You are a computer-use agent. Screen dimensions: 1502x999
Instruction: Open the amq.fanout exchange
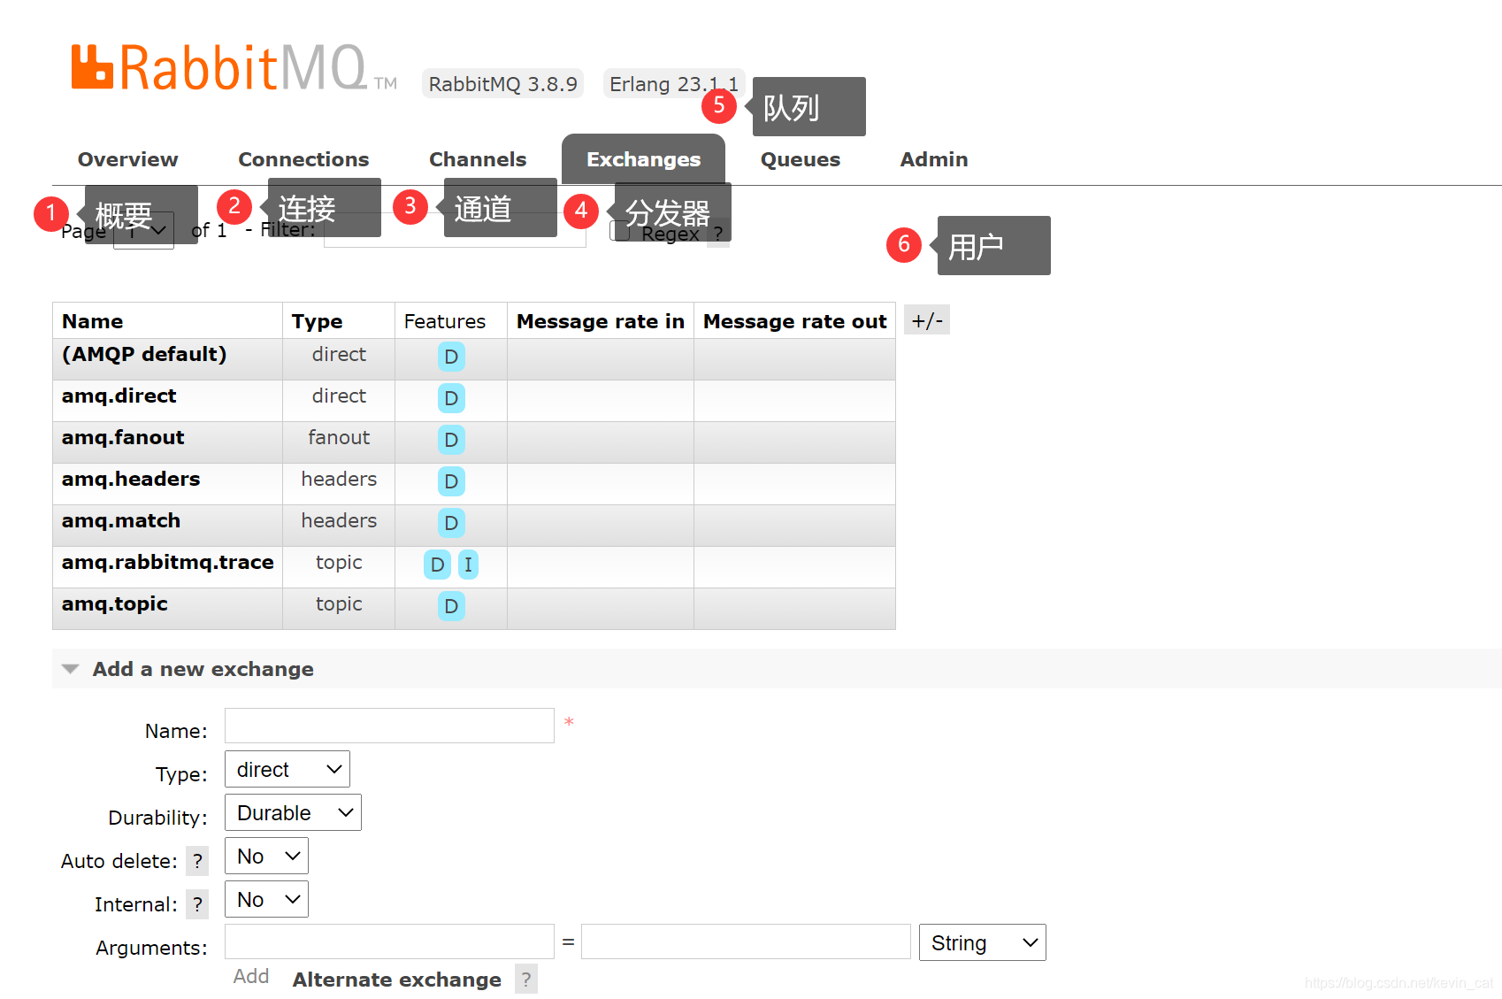pyautogui.click(x=123, y=437)
